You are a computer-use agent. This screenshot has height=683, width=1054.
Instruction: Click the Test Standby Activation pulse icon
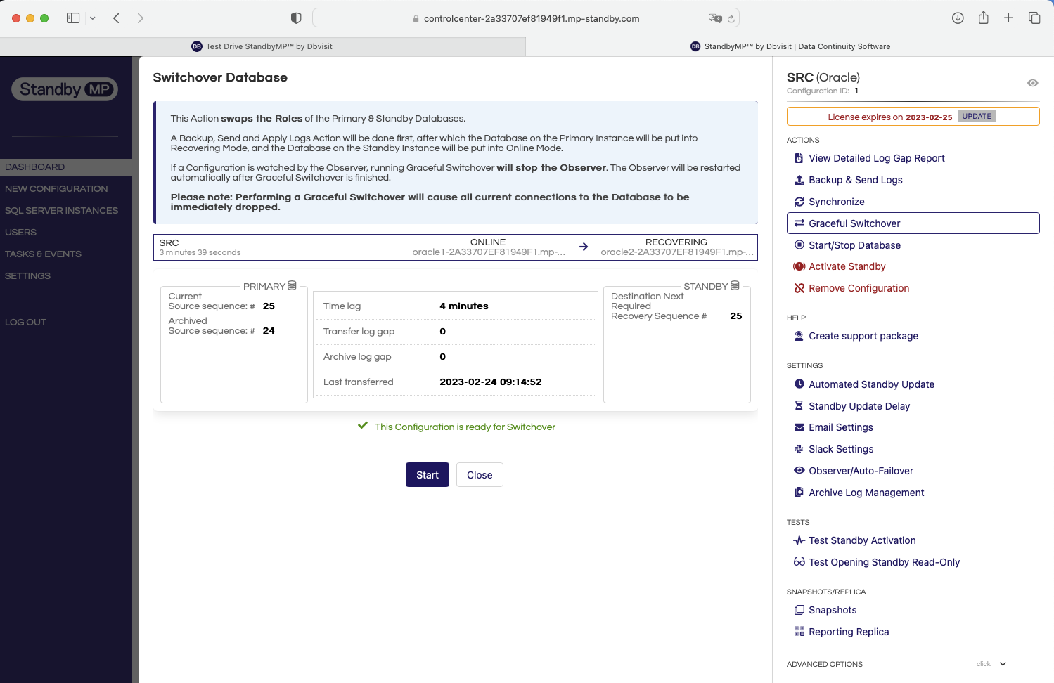click(799, 540)
